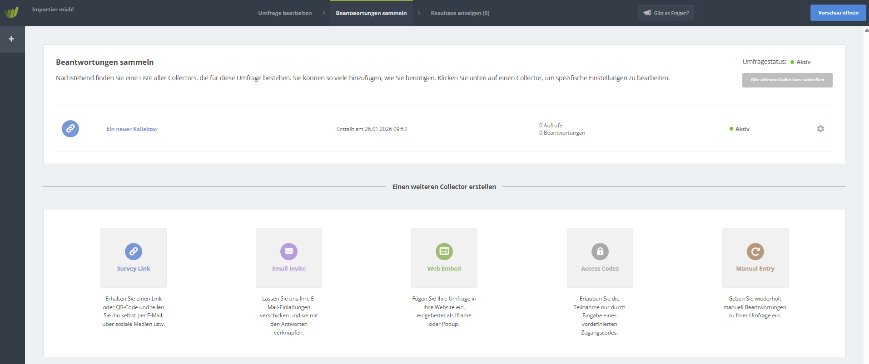This screenshot has height=364, width=869.
Task: Click the Importier mich! survey title
Action: pyautogui.click(x=53, y=10)
